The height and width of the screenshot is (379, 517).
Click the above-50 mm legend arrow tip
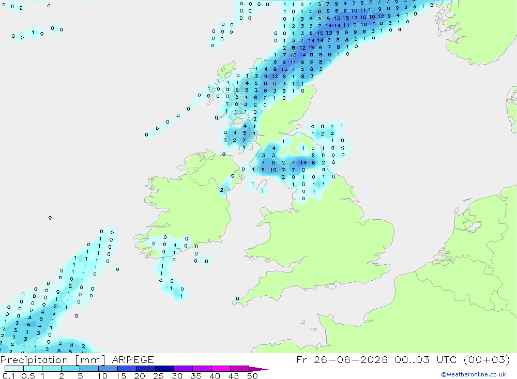pyautogui.click(x=259, y=369)
